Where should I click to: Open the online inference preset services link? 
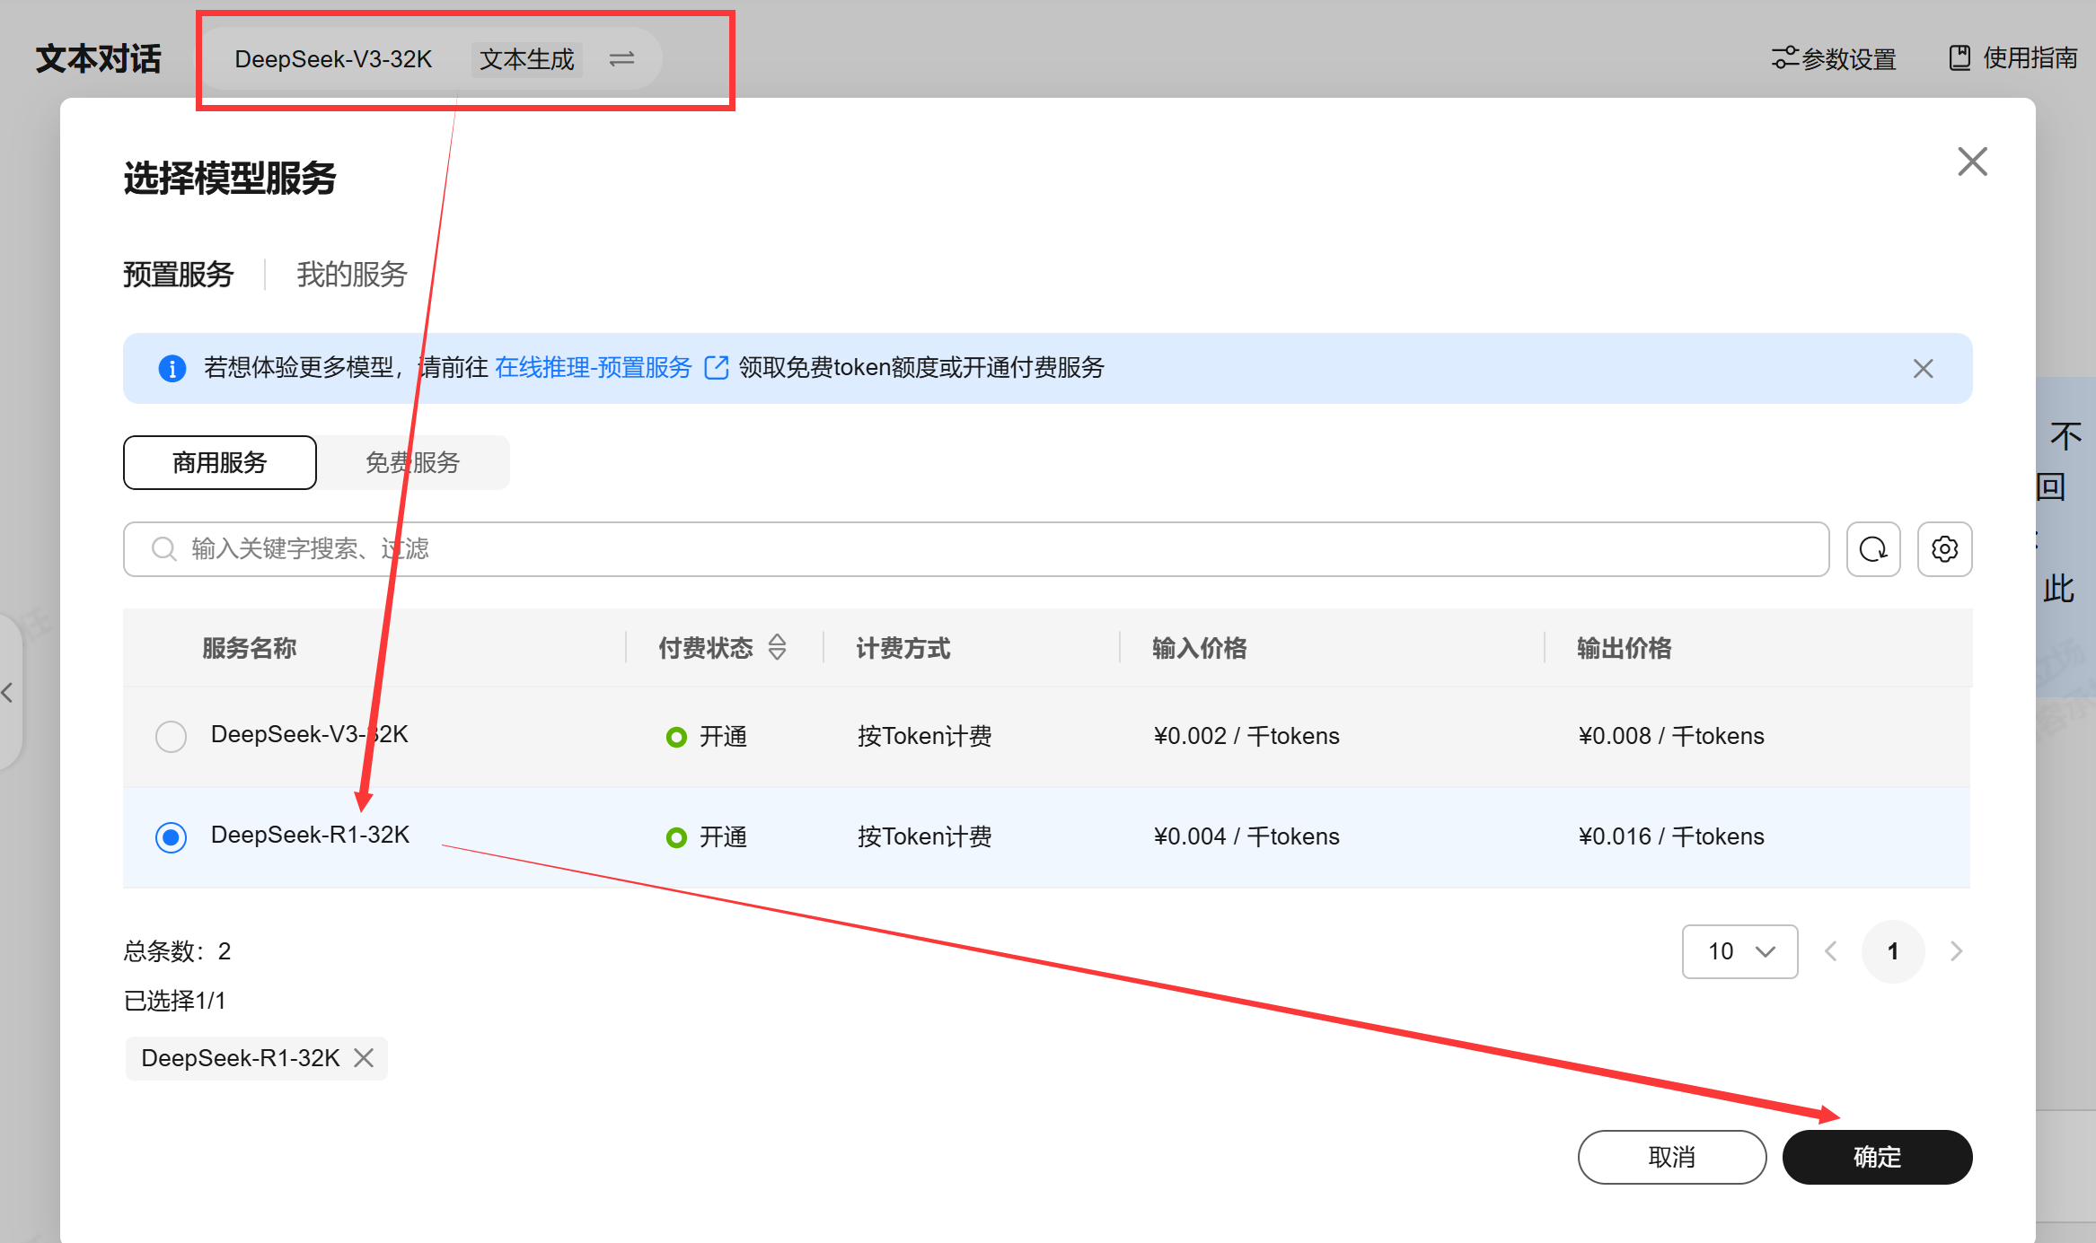point(594,368)
